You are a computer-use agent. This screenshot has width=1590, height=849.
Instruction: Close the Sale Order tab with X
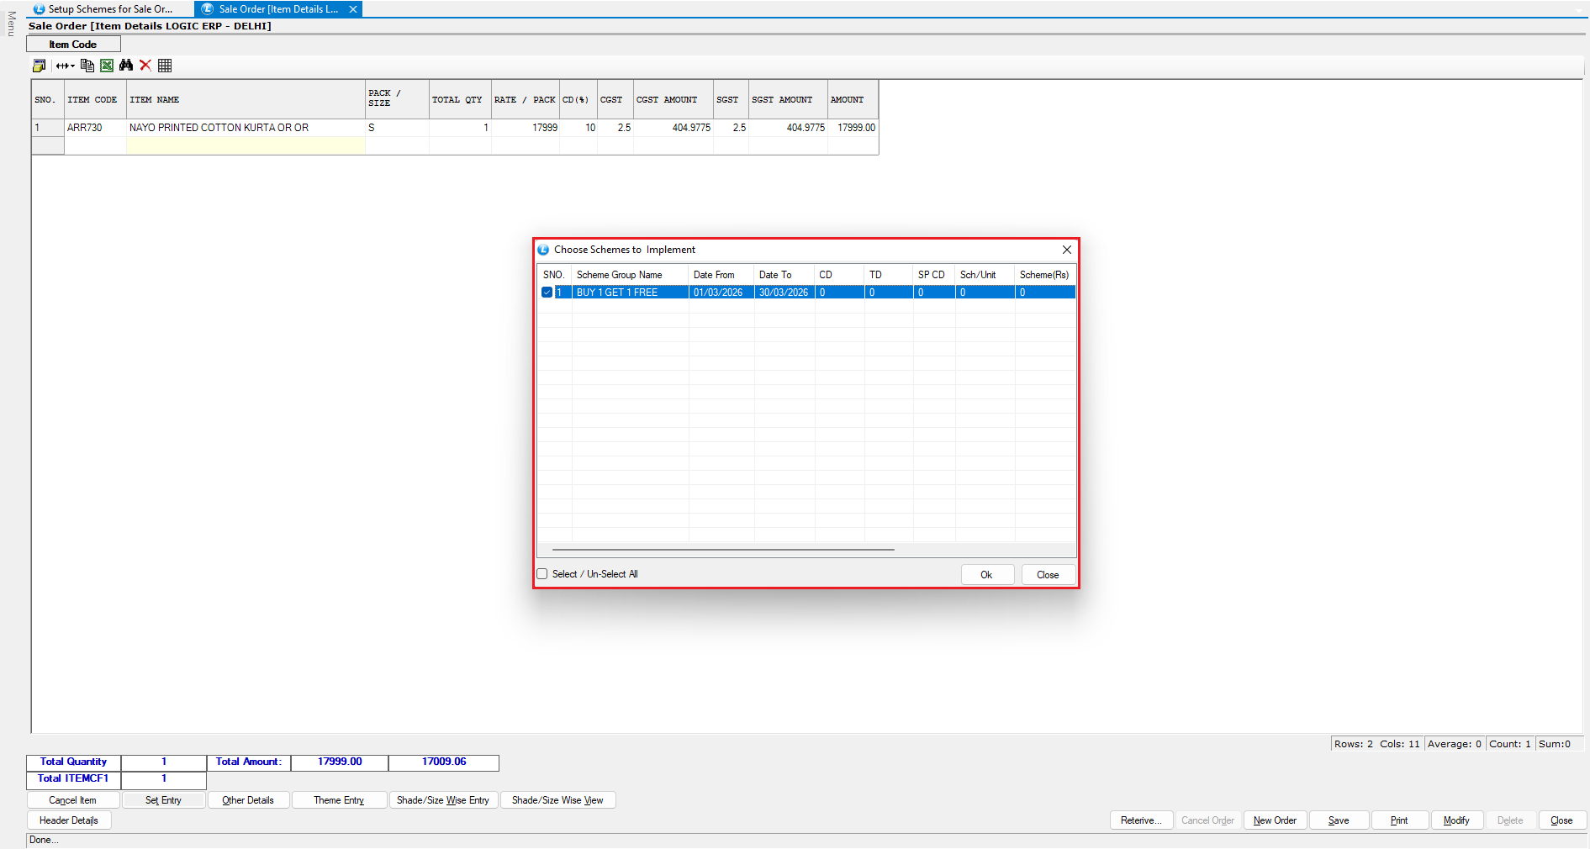pyautogui.click(x=353, y=9)
